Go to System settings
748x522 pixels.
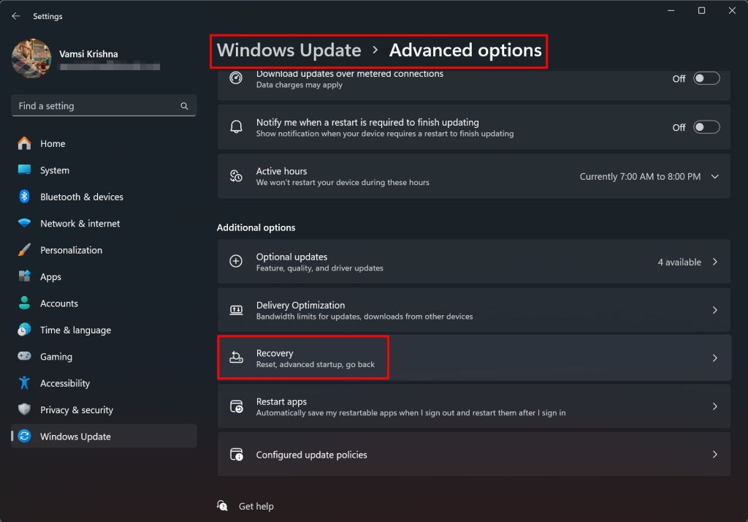(104, 170)
